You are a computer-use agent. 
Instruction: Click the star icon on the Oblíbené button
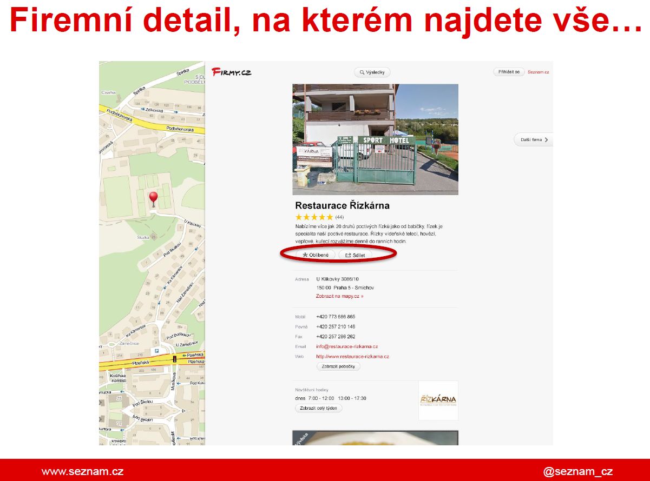(x=305, y=255)
